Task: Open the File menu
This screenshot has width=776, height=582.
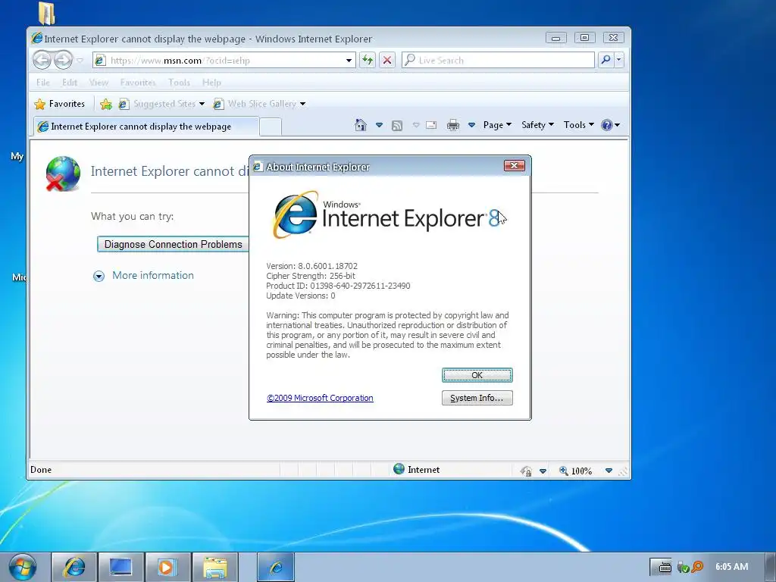Action: [43, 83]
